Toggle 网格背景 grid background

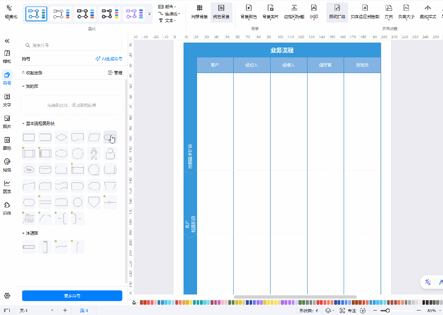pos(200,11)
